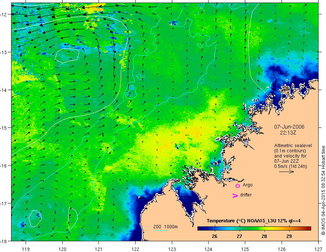
Task: Click the latitude axis label -18
Action: (4, 241)
